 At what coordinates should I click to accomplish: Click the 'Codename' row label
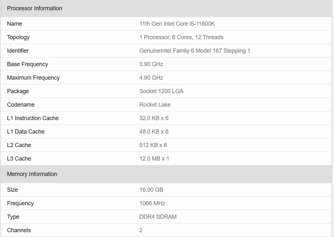tap(21, 104)
